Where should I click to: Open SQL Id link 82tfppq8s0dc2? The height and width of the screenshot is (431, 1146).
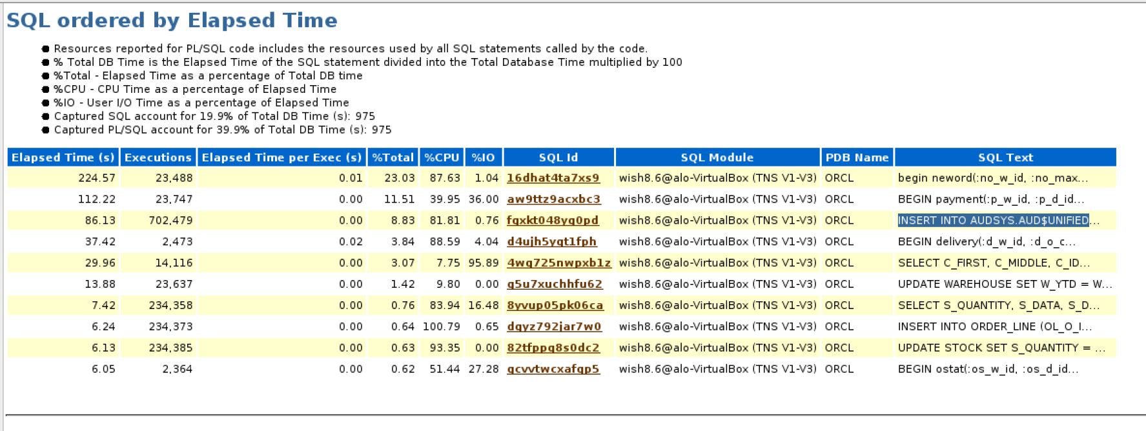(553, 348)
